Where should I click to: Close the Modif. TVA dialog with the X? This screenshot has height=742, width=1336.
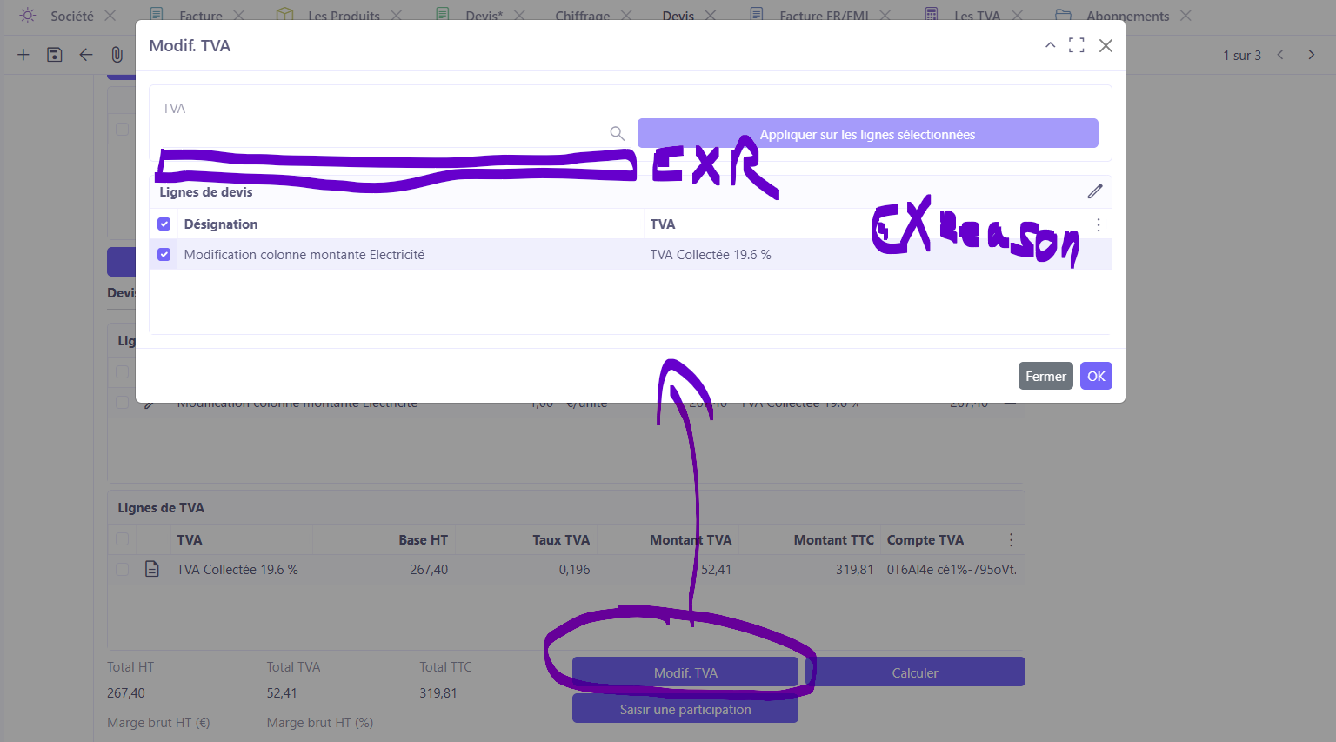click(x=1106, y=45)
